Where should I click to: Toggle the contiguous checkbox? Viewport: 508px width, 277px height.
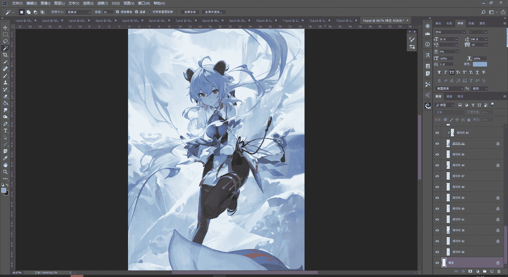137,12
